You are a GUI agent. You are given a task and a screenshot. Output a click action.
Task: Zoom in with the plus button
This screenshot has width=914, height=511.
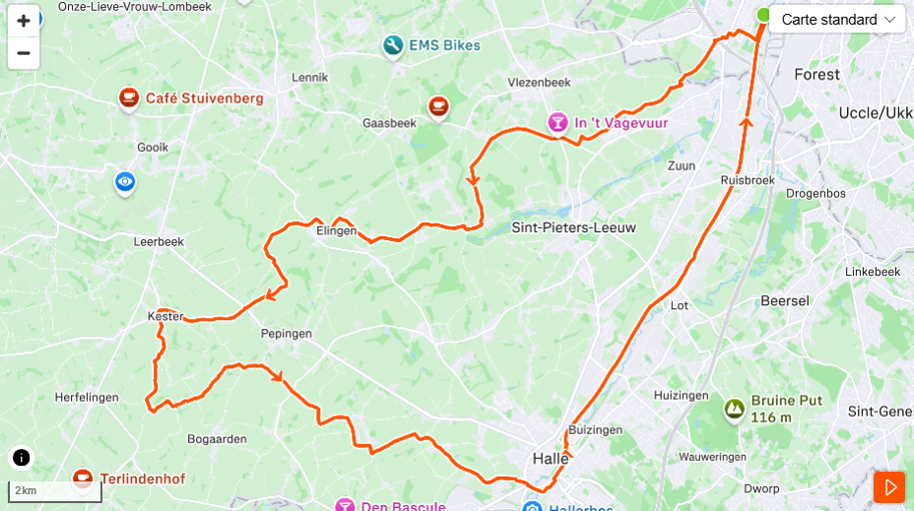(24, 21)
